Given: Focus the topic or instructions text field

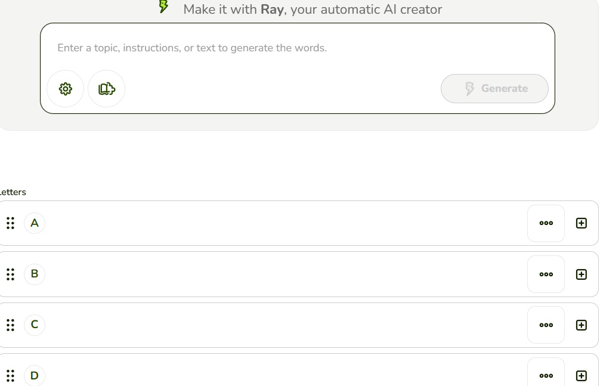Looking at the screenshot, I should pyautogui.click(x=298, y=48).
